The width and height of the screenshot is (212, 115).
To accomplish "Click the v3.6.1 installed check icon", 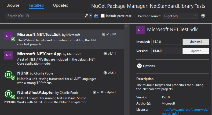I will pos(105,73).
